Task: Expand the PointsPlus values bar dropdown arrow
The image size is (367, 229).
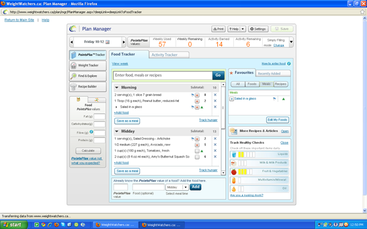Action: tap(291, 42)
